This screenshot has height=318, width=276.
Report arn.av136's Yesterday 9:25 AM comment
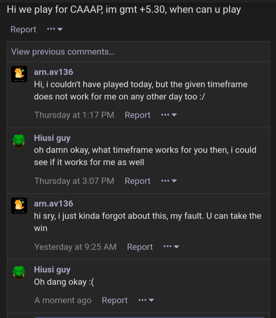(140, 247)
